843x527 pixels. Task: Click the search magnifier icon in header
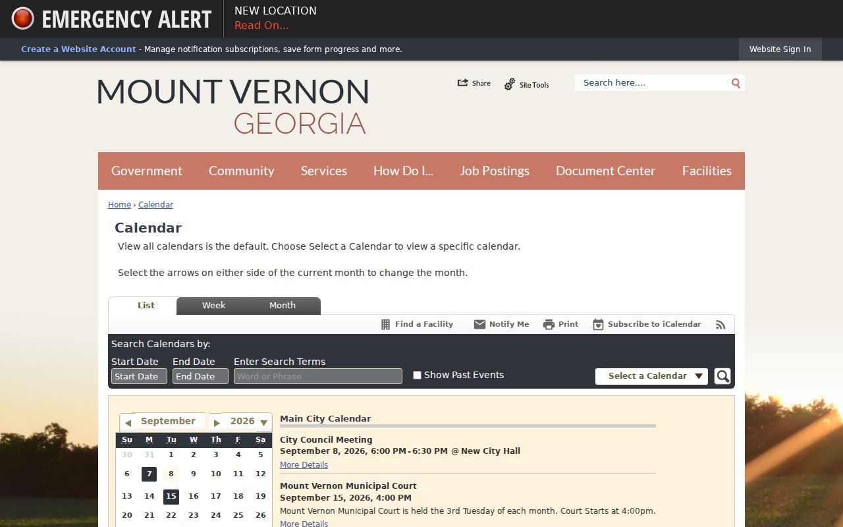pyautogui.click(x=736, y=83)
